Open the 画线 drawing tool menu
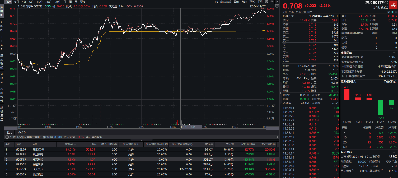This screenshot has width=398, height=178. [252, 2]
